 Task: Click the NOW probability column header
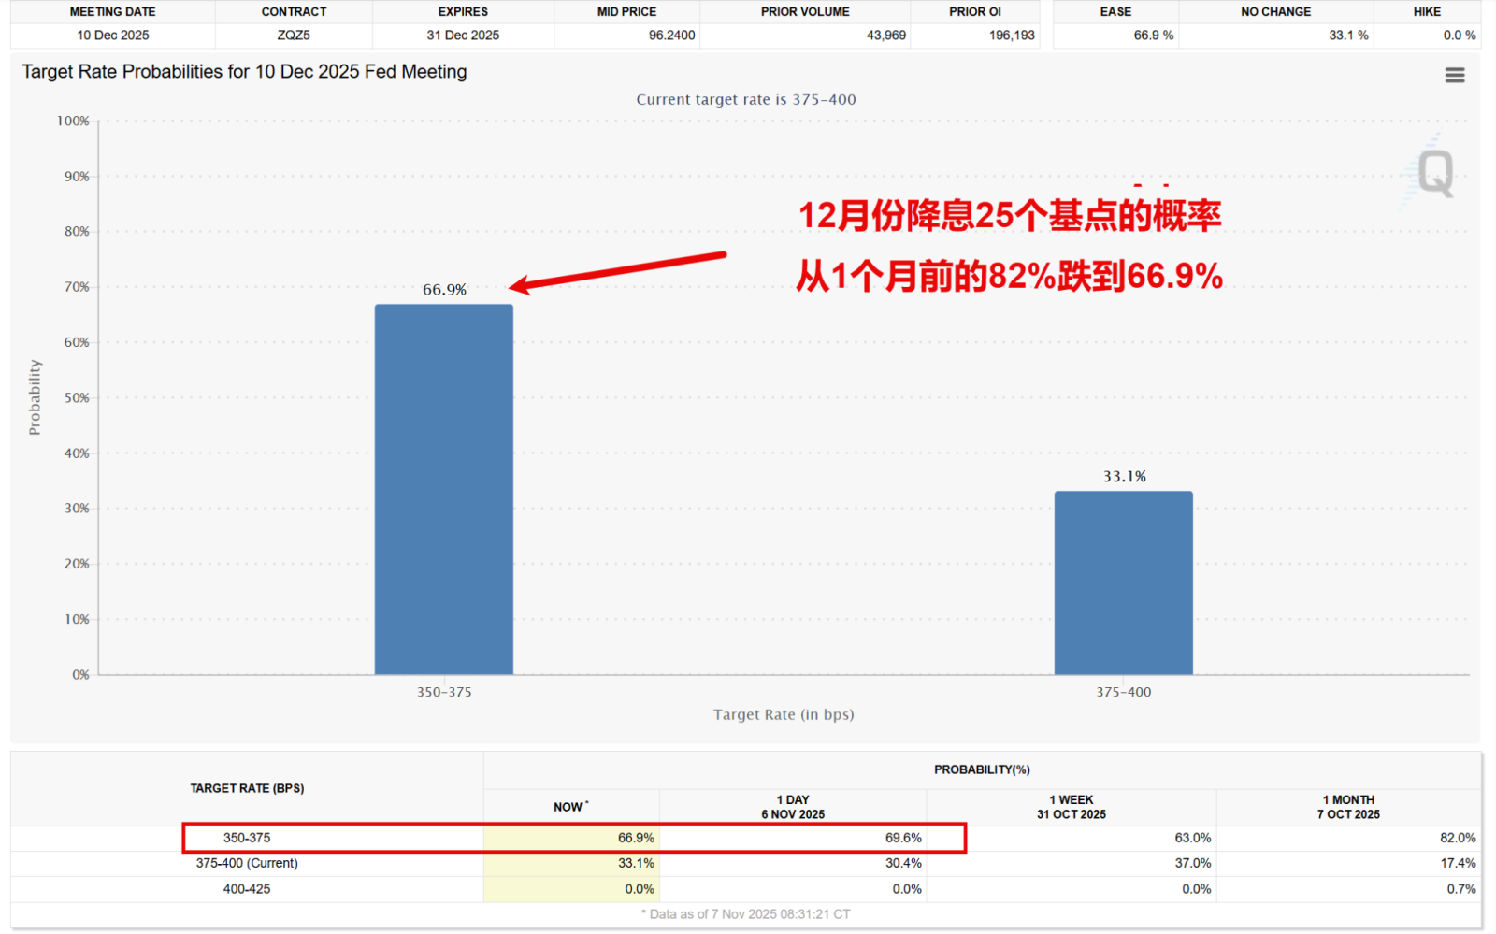click(570, 806)
